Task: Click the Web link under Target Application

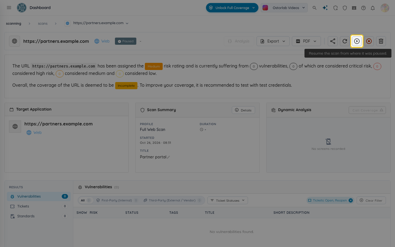Action: [x=34, y=133]
